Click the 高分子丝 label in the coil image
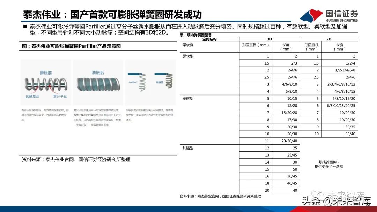Screen dimensions: 377x212 [60, 96]
